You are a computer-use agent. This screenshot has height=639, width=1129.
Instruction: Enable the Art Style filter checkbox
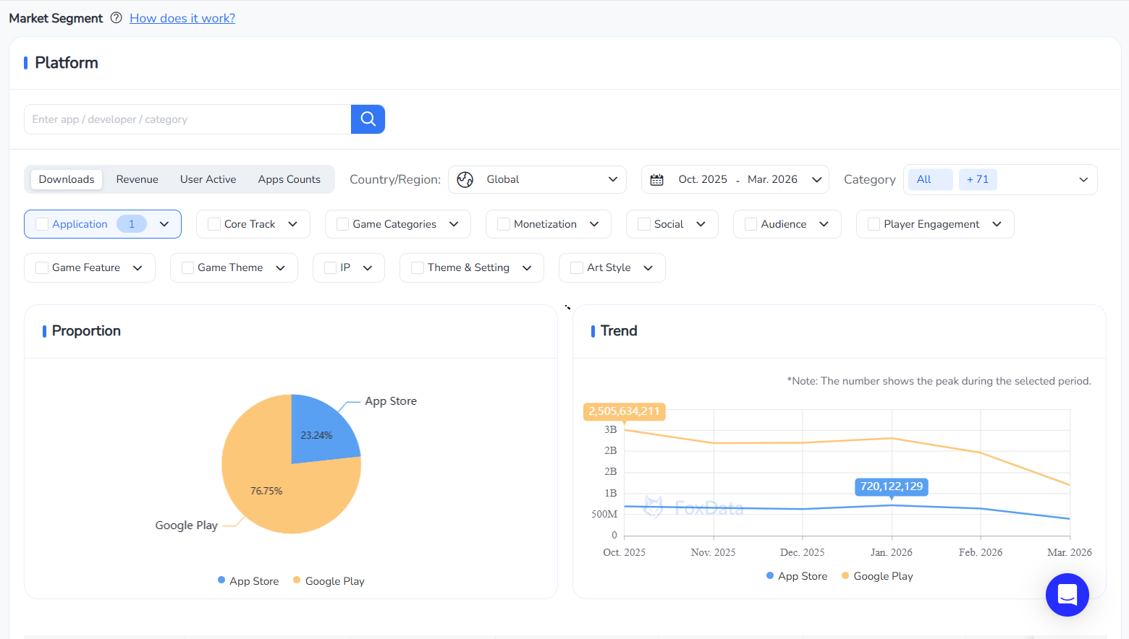[576, 267]
